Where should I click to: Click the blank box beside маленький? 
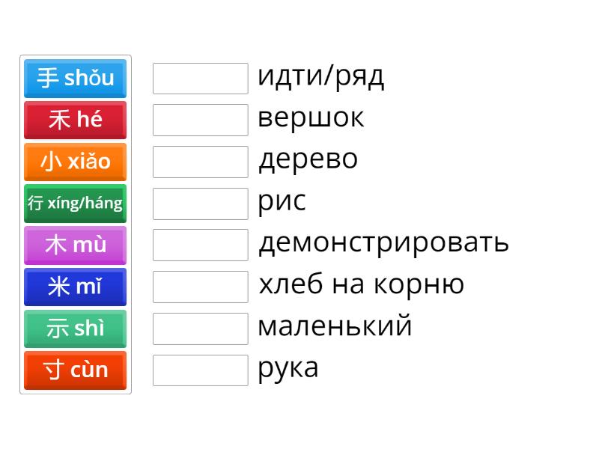coord(200,329)
